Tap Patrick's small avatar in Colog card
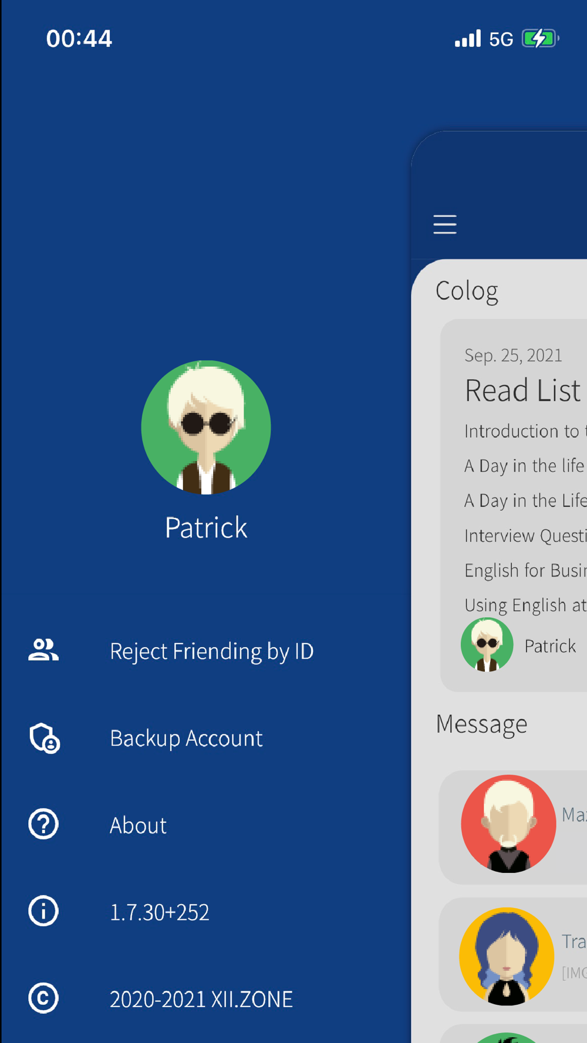587x1043 pixels. (487, 645)
